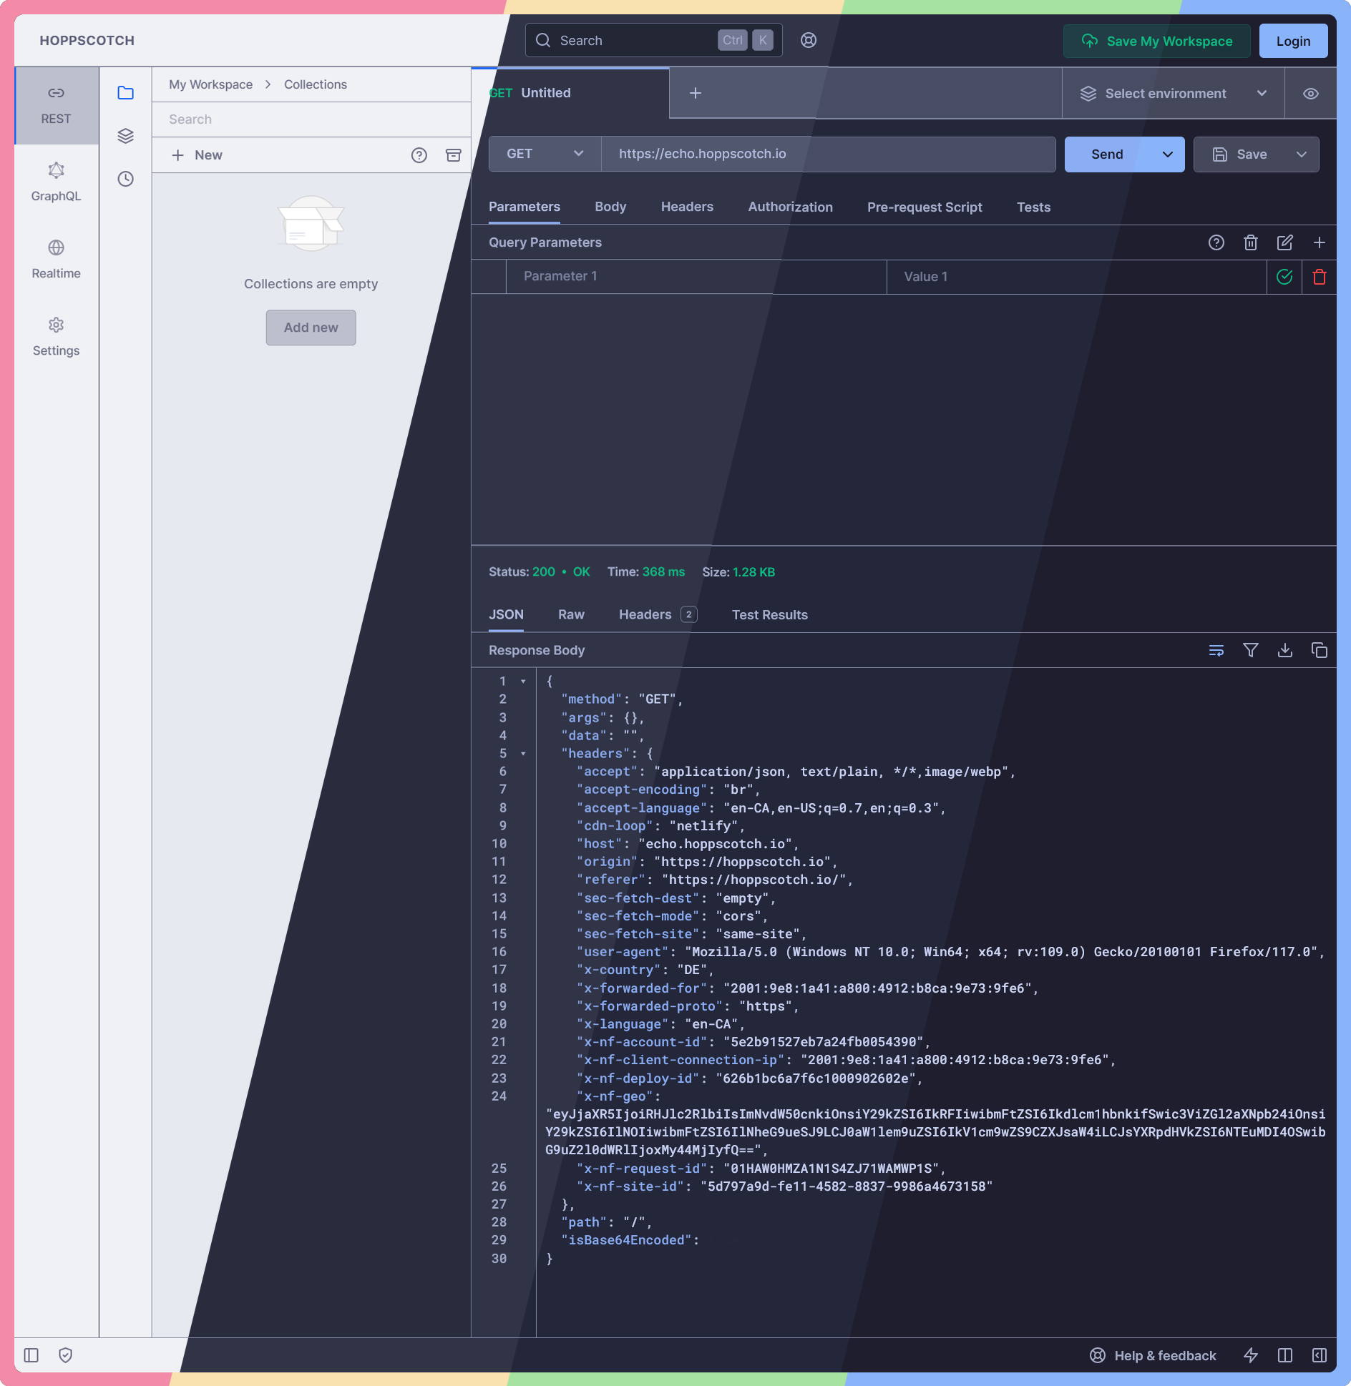Click the collections import/export archive icon
The image size is (1351, 1386).
(454, 155)
